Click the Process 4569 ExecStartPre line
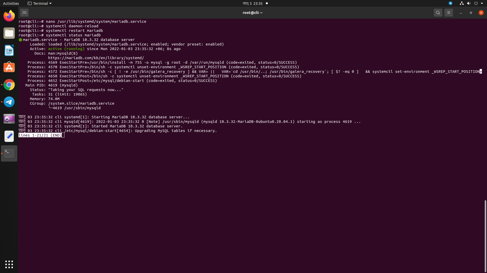Screen dimensions: 487x273 tap(162, 62)
